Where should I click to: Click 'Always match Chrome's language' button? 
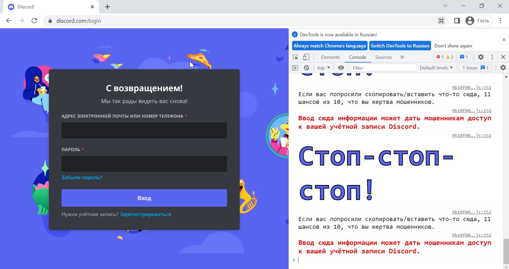(x=330, y=46)
